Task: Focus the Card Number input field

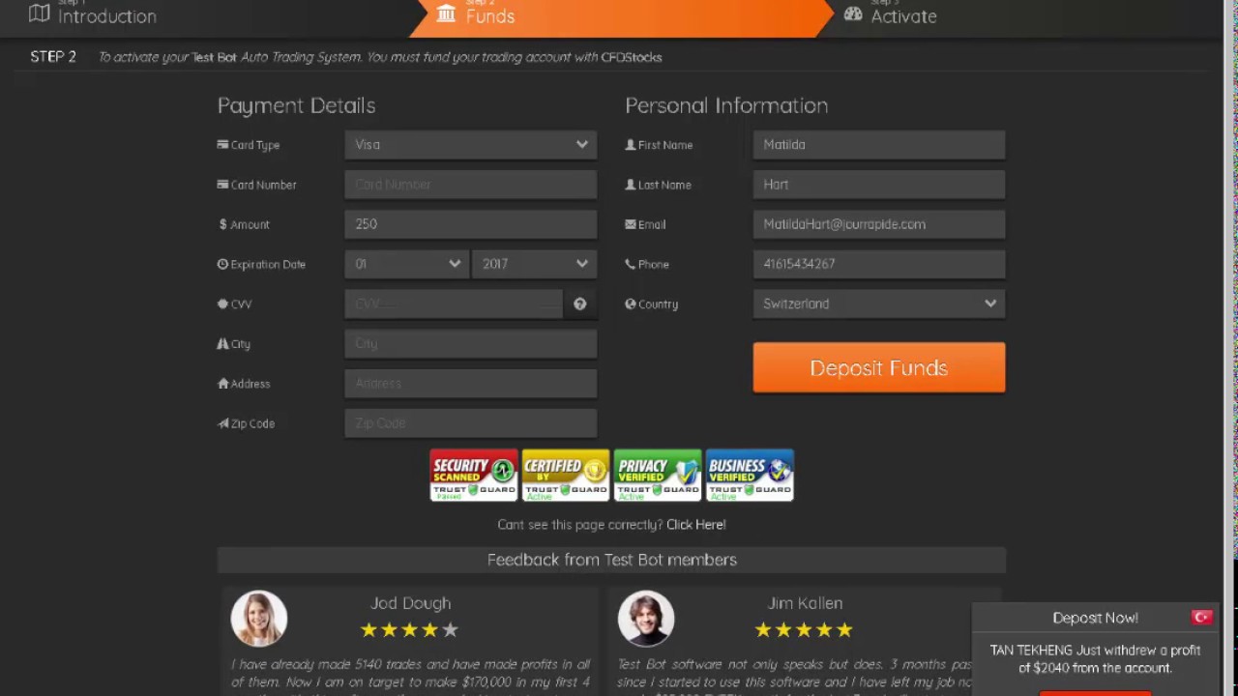Action: click(x=471, y=185)
